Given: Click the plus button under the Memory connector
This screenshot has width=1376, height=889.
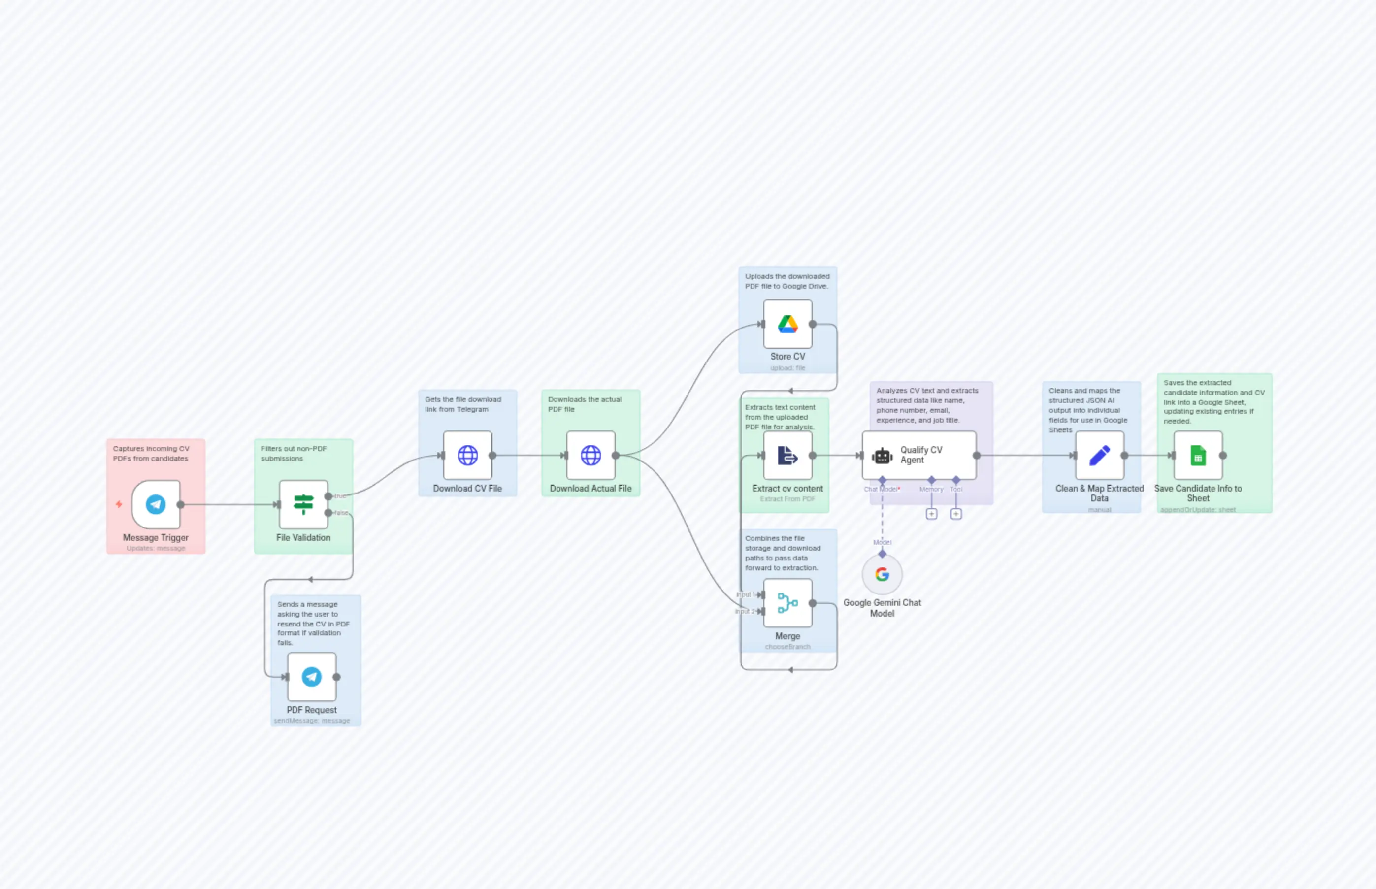Looking at the screenshot, I should click(x=932, y=514).
